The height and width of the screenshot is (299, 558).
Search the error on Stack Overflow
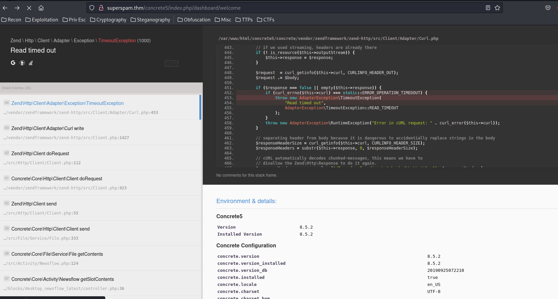coord(31,63)
